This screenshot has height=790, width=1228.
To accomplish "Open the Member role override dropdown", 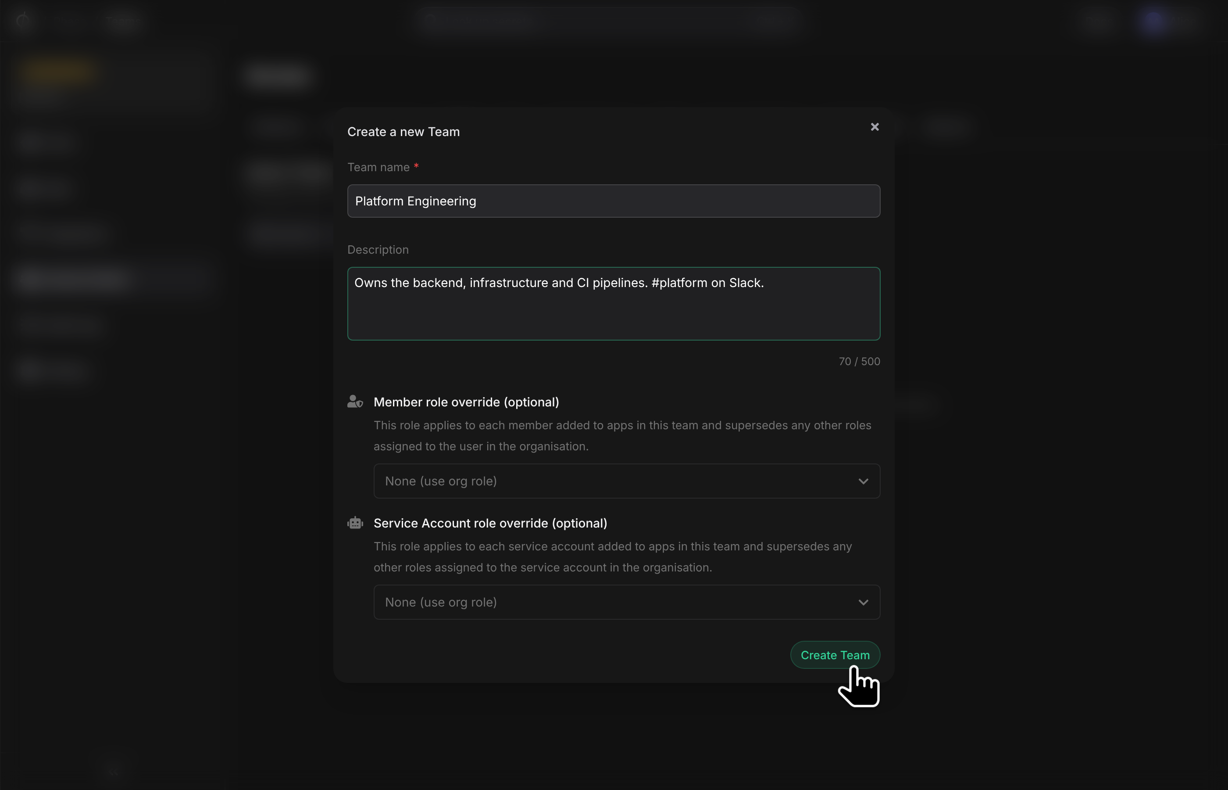I will [x=626, y=481].
